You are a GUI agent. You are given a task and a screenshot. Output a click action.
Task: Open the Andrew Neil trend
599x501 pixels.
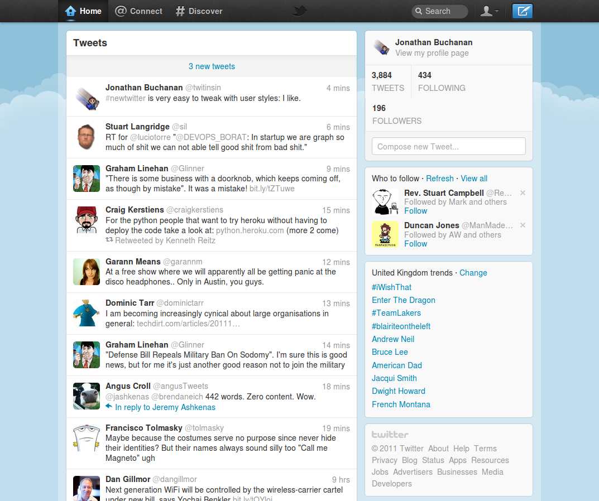[x=392, y=339]
